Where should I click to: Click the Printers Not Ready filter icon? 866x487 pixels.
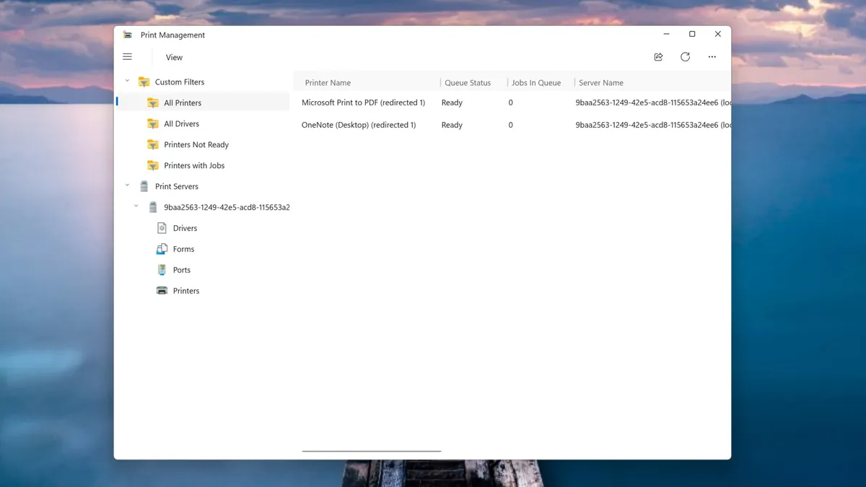tap(153, 145)
